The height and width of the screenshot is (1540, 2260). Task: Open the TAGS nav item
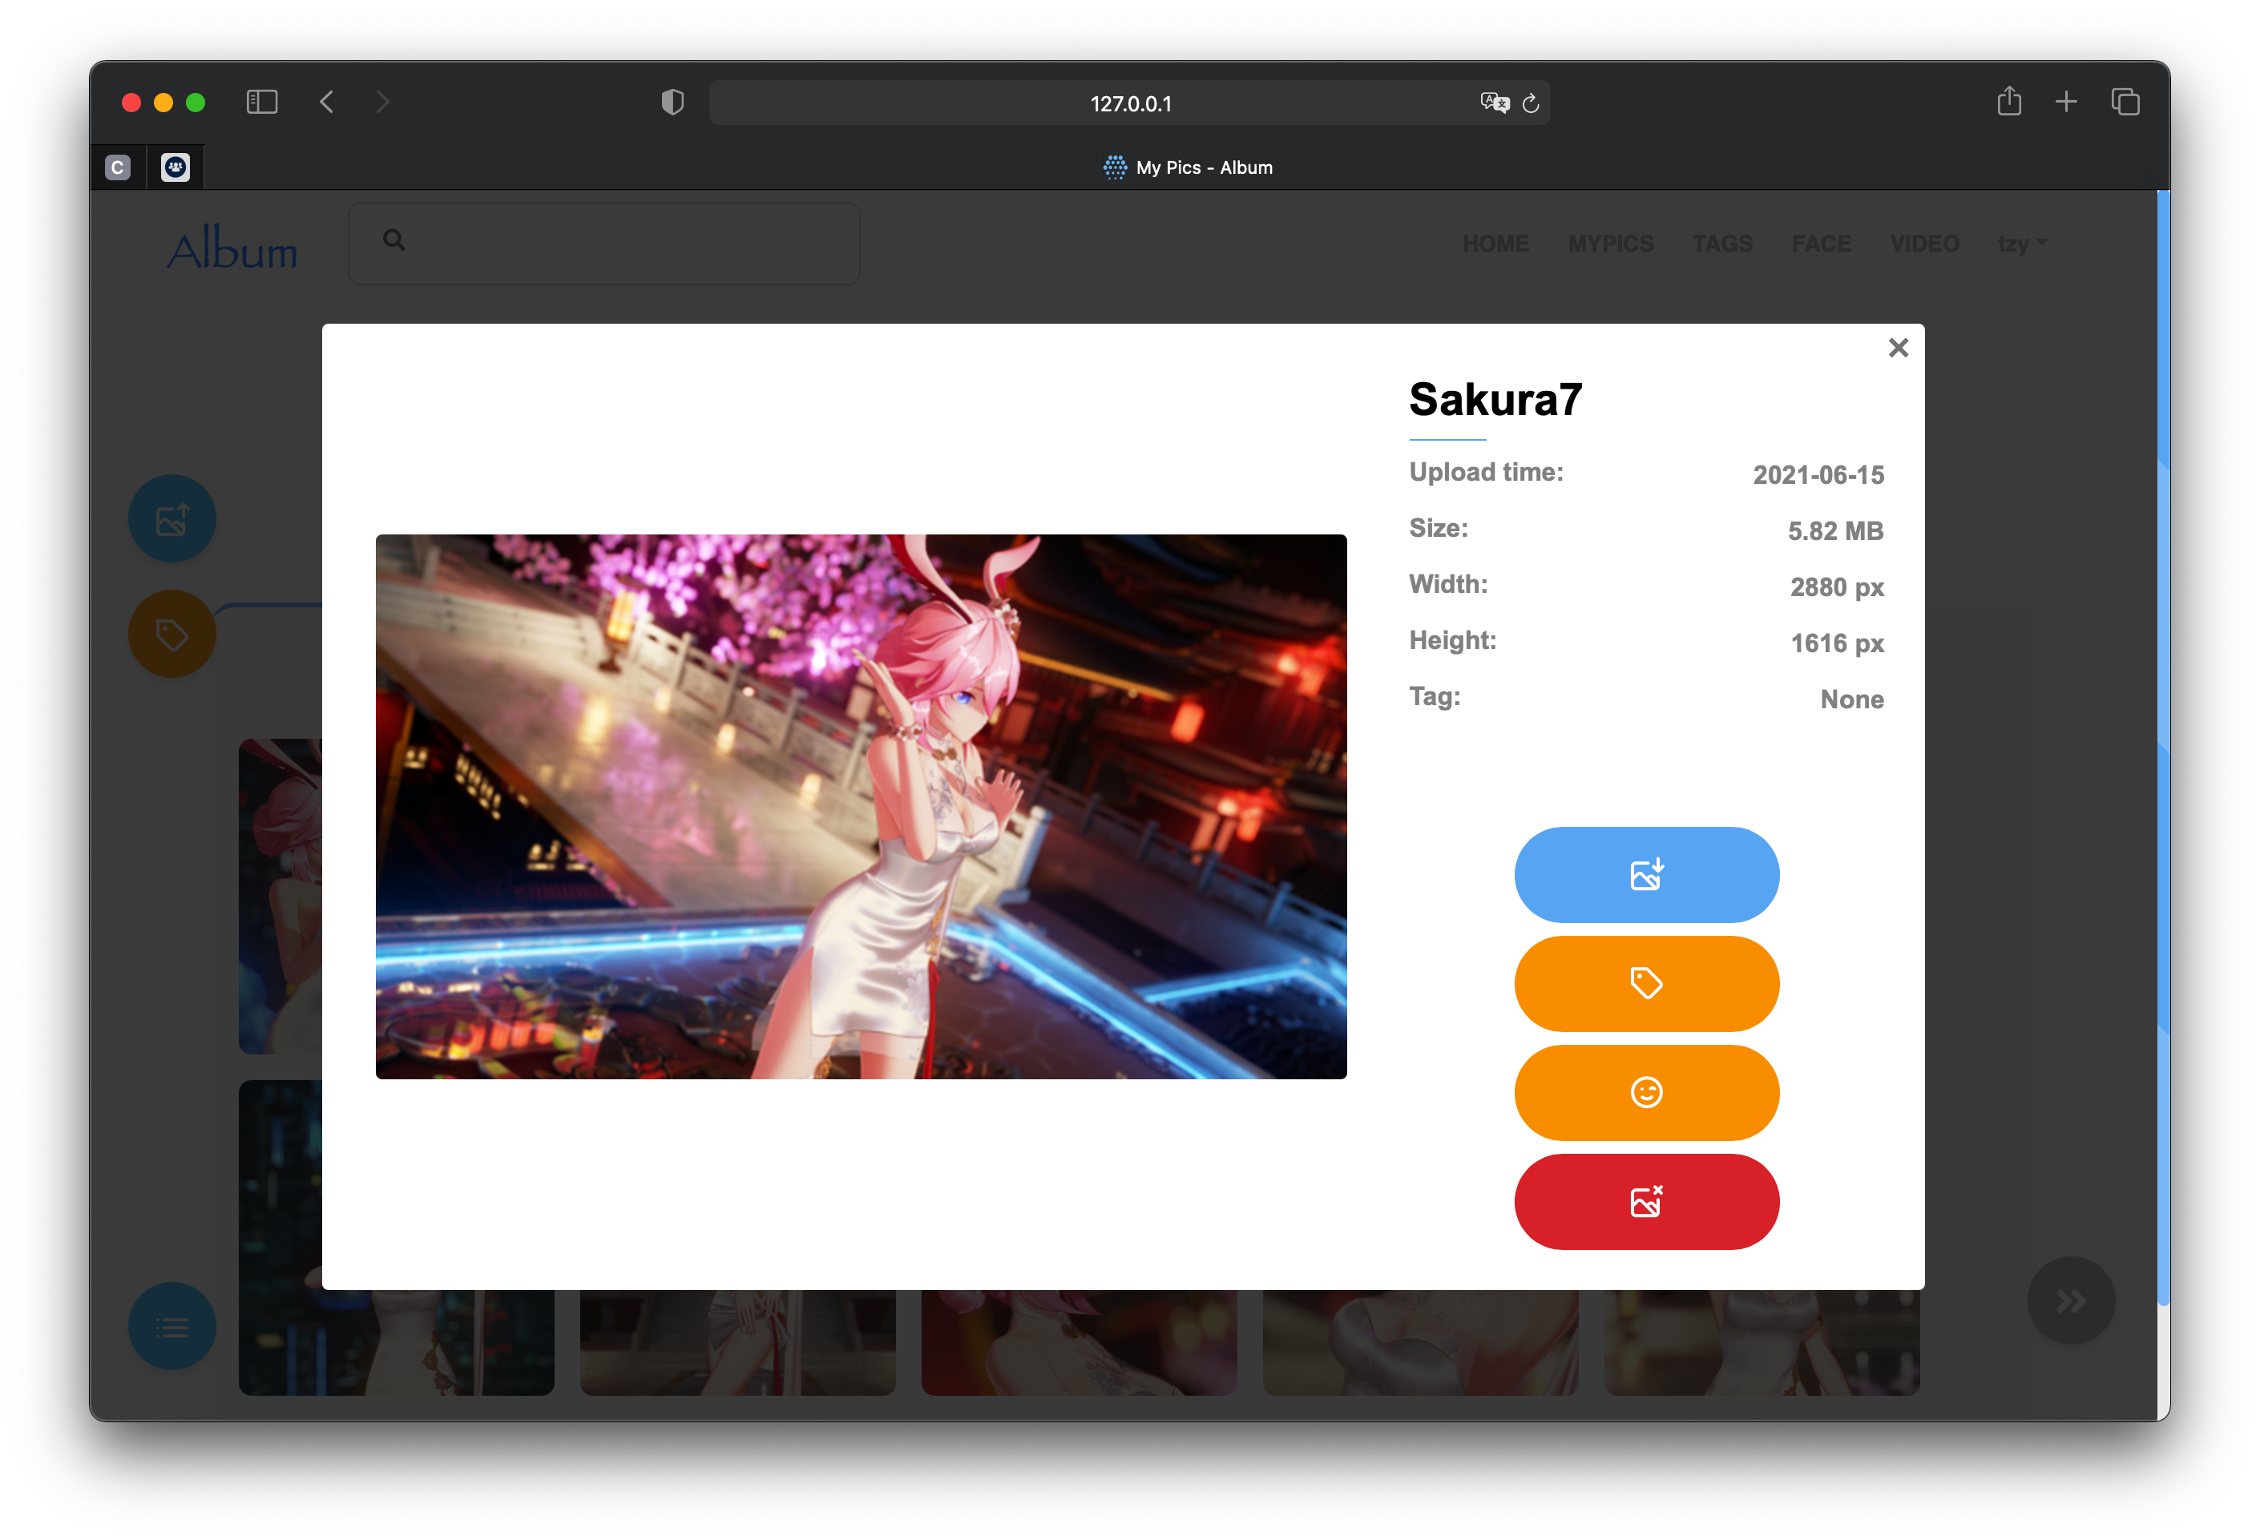pos(1722,243)
